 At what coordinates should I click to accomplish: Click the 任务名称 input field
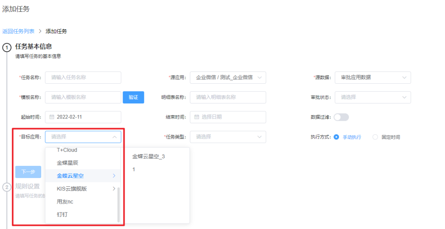pos(83,78)
